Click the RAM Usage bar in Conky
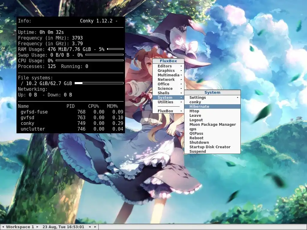307x230 pixels. [115, 49]
